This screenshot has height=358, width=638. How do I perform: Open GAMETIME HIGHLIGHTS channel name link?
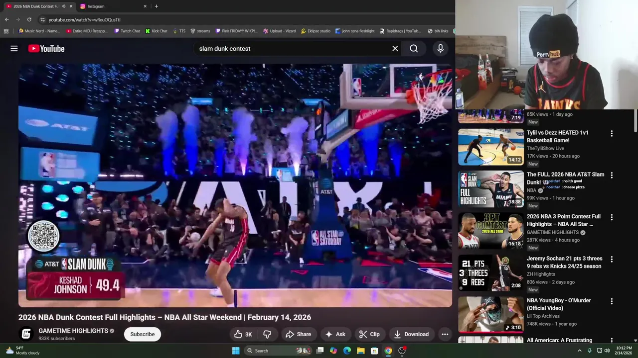[73, 331]
